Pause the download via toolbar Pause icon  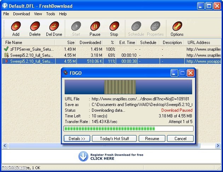click(x=95, y=26)
